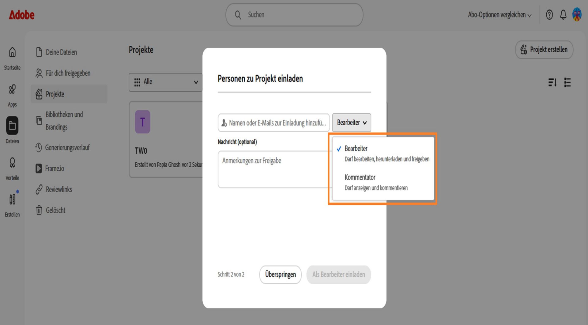Select the Dateien folder icon

[12, 126]
